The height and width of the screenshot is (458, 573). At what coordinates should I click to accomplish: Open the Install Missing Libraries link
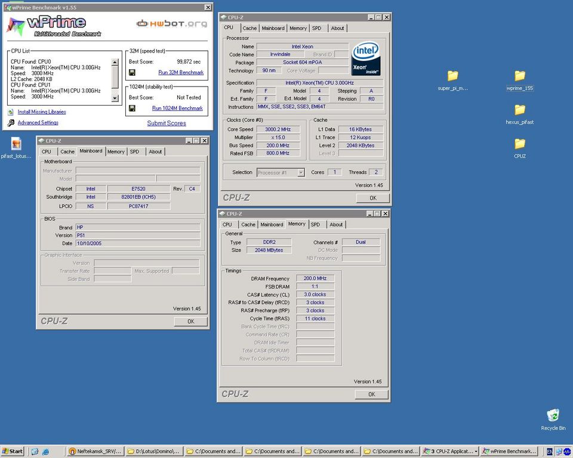42,112
